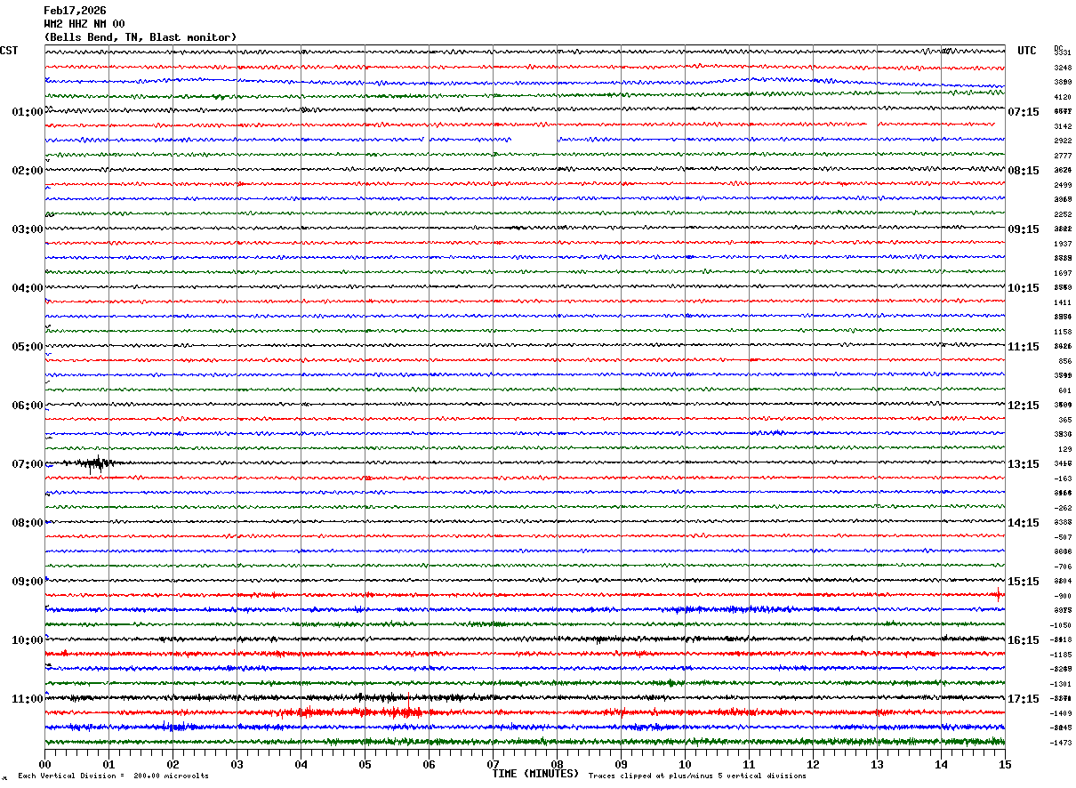The height and width of the screenshot is (788, 1076).
Task: Click the DC offset value -1185
Action: pyautogui.click(x=1063, y=655)
